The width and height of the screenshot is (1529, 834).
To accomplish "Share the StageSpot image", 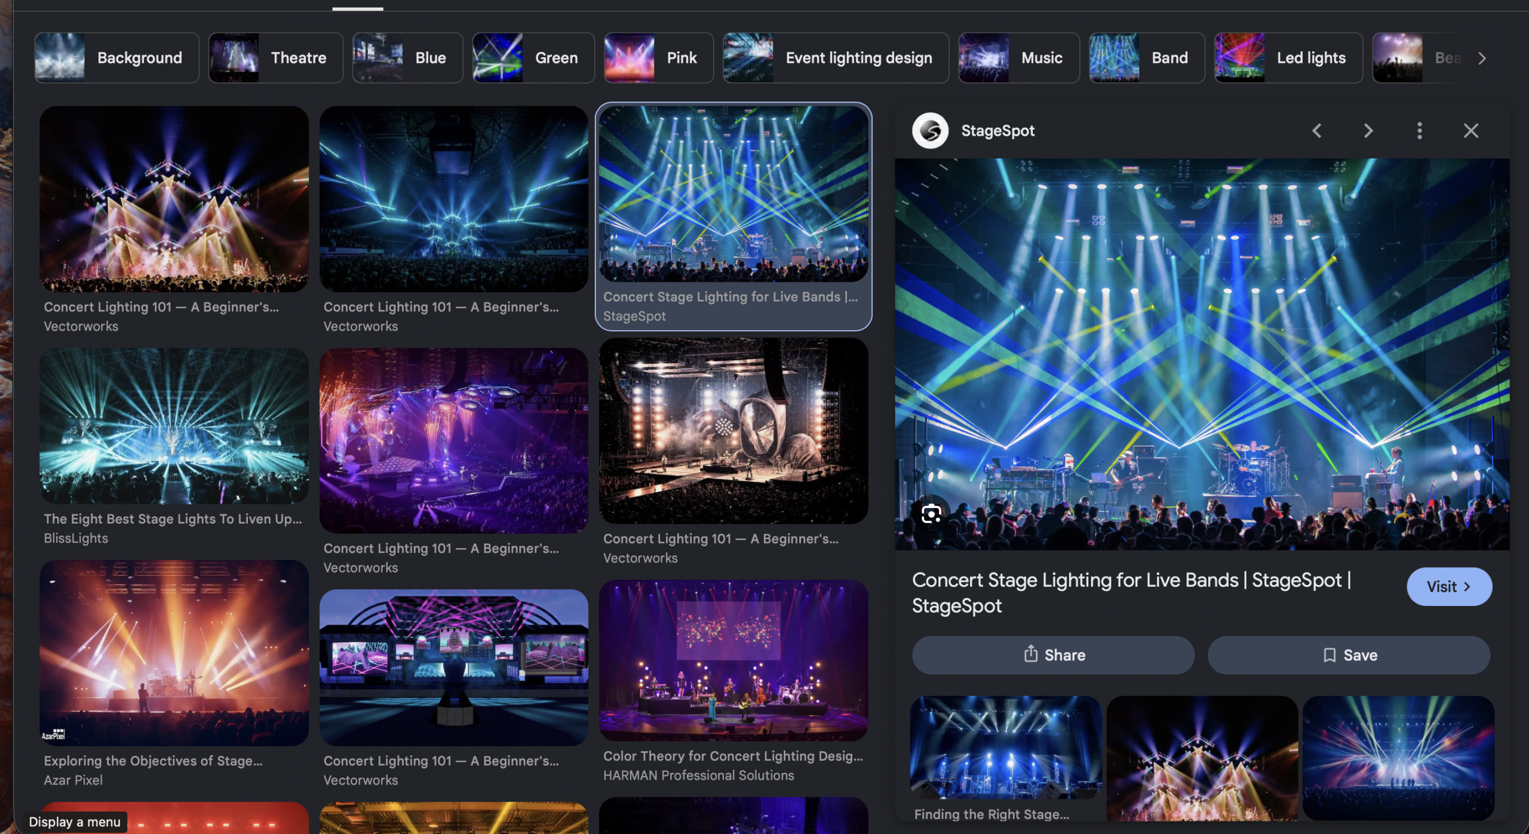I will 1053,655.
